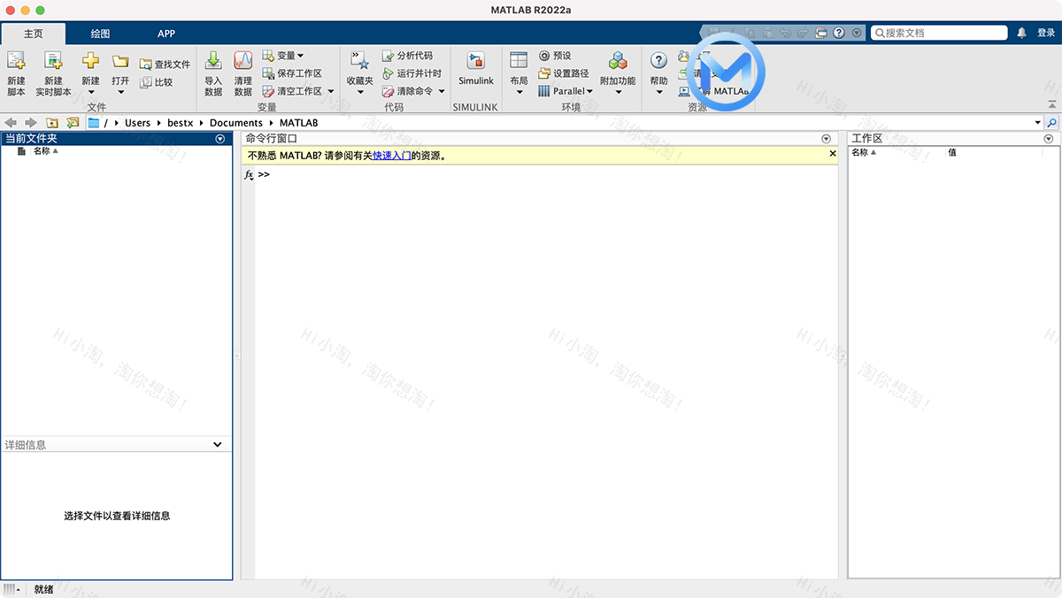
Task: Create a new live script
Action: (x=52, y=71)
